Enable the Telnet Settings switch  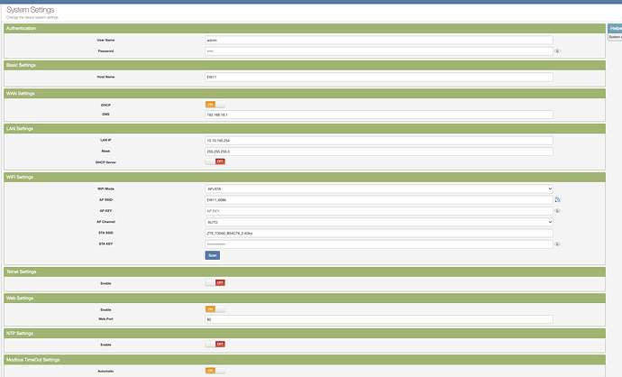click(x=215, y=282)
